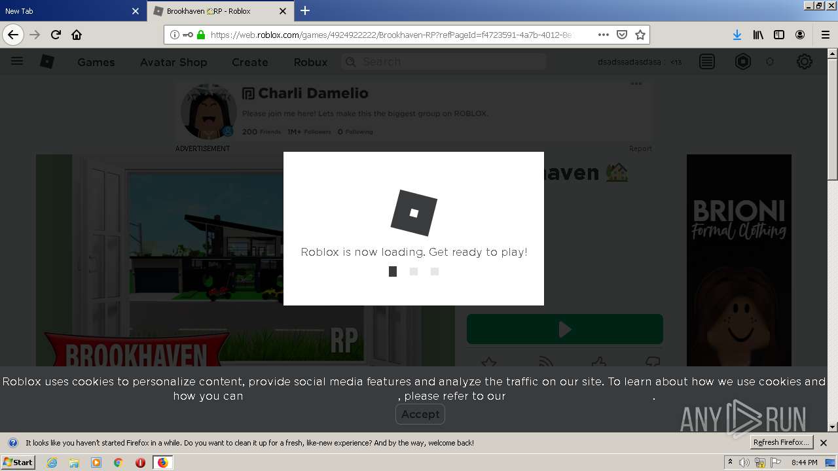Image resolution: width=838 pixels, height=471 pixels.
Task: Click the 8:44 PM clock
Action: (x=804, y=462)
